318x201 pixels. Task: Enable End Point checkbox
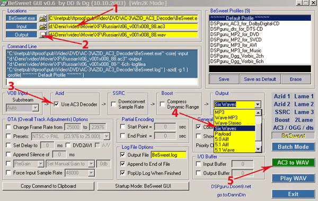[x=123, y=136]
